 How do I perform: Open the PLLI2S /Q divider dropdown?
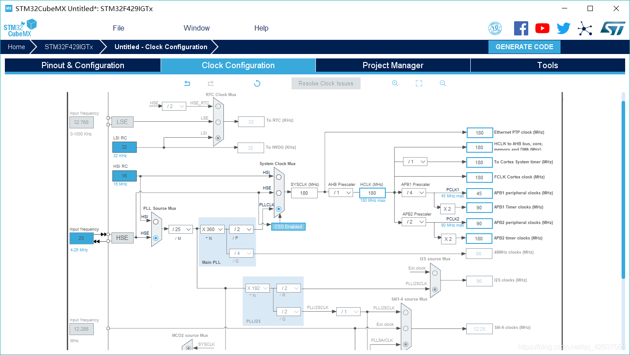[x=288, y=312]
